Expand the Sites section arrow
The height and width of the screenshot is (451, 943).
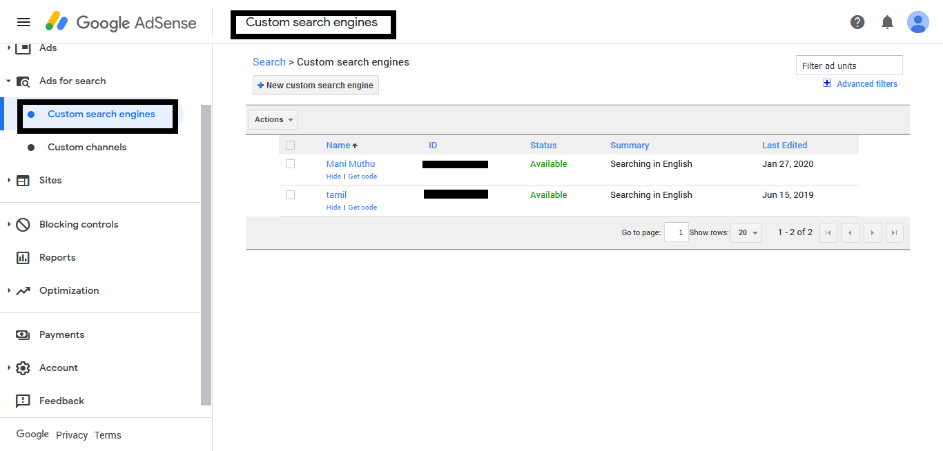tap(9, 181)
